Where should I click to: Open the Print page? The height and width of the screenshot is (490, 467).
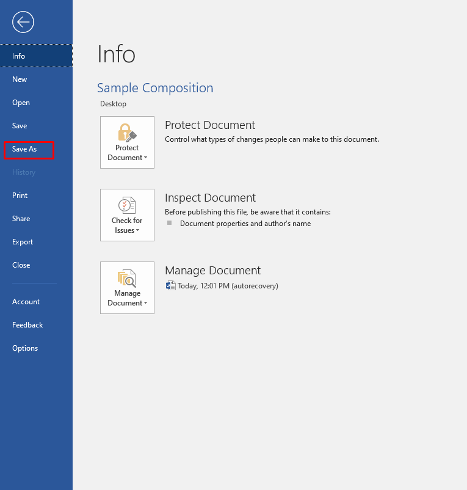tap(36, 196)
